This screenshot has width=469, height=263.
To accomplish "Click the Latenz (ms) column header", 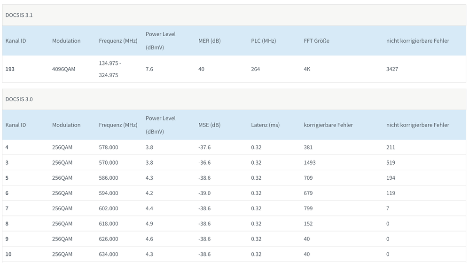I will point(265,125).
